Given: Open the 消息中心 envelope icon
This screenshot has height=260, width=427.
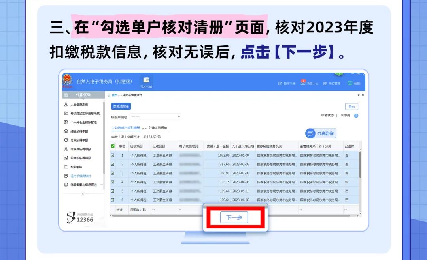Looking at the screenshot, I should pyautogui.click(x=303, y=82).
